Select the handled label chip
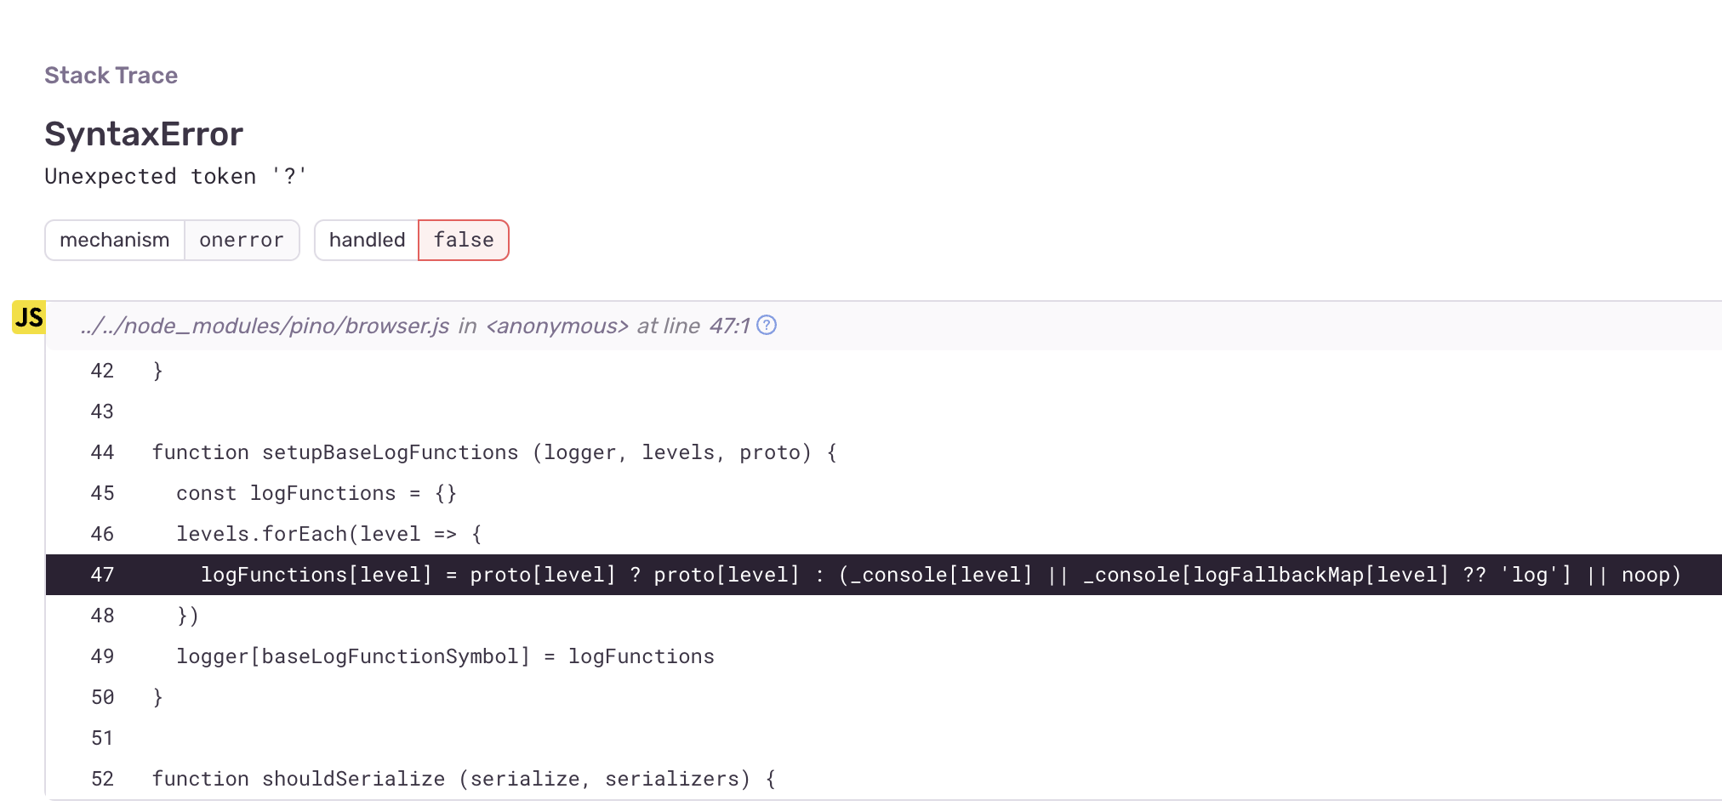This screenshot has width=1722, height=806. click(367, 240)
